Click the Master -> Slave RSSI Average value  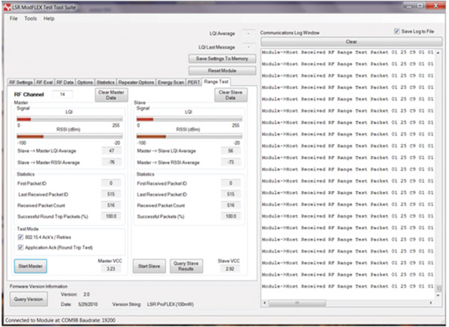click(x=230, y=162)
